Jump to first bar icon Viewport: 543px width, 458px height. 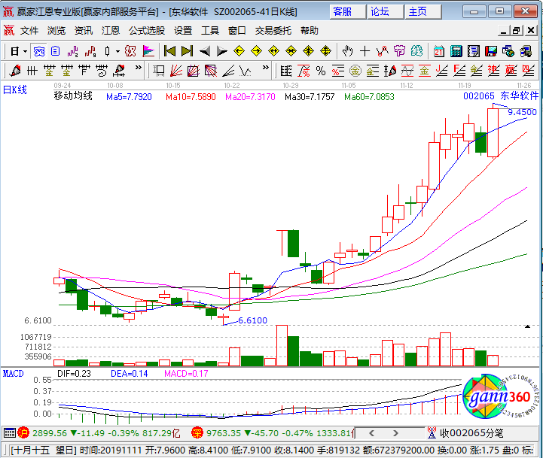[x=169, y=52]
